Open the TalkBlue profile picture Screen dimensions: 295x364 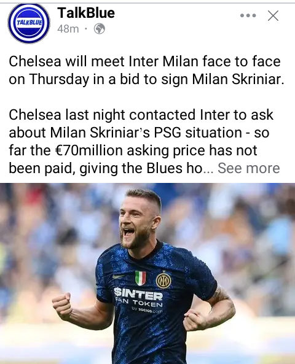(x=29, y=23)
